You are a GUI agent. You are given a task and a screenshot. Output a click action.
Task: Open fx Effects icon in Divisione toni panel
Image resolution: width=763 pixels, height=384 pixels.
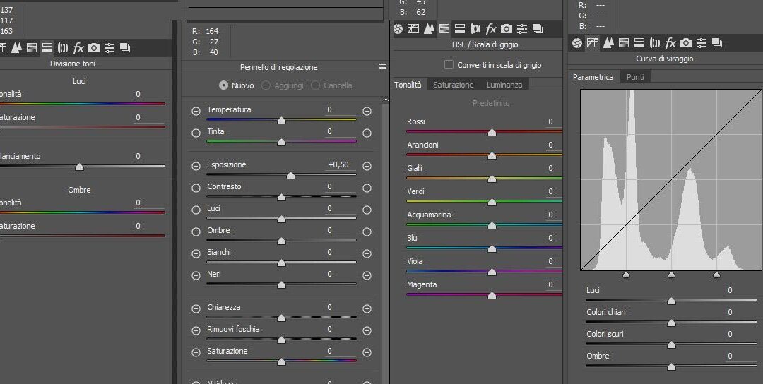coord(78,47)
